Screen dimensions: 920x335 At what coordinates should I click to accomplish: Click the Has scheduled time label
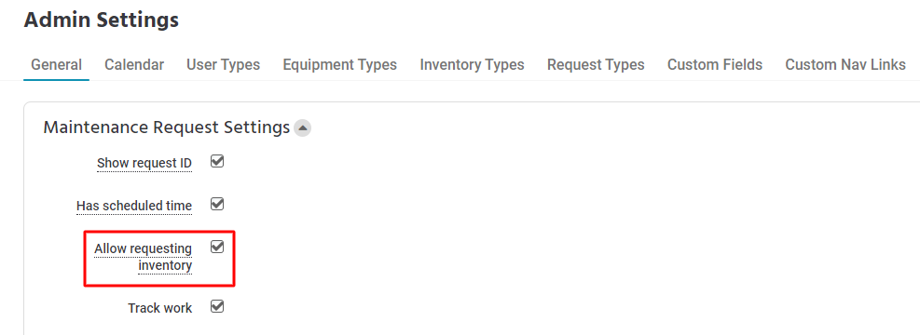pyautogui.click(x=134, y=207)
